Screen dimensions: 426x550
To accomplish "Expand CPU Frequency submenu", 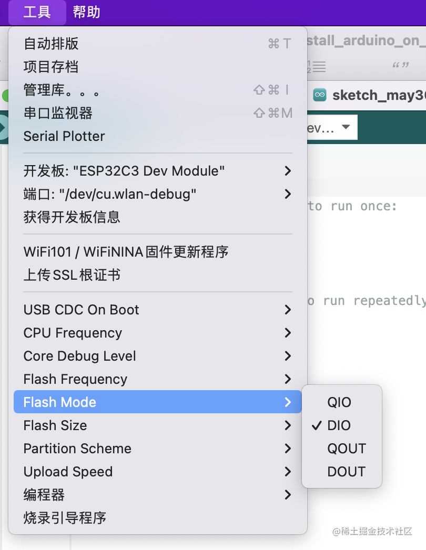I will pos(158,333).
